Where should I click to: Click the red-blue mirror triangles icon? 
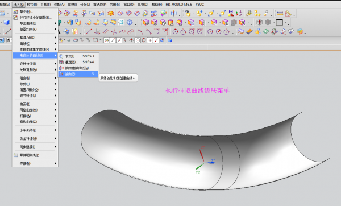pos(231,14)
